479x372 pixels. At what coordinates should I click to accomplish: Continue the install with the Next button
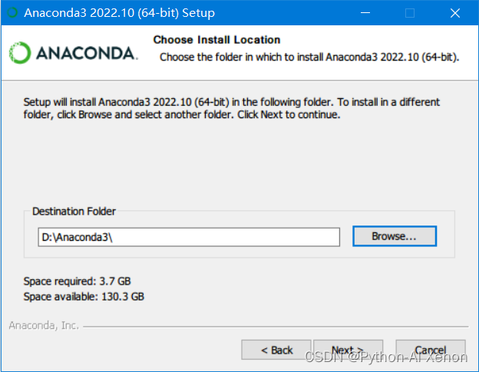(348, 350)
